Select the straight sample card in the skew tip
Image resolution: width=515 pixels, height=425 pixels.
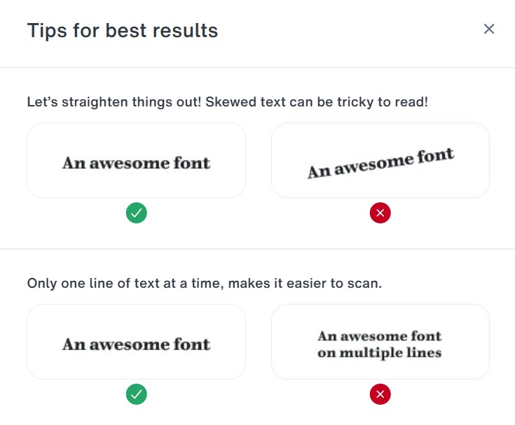coord(137,160)
